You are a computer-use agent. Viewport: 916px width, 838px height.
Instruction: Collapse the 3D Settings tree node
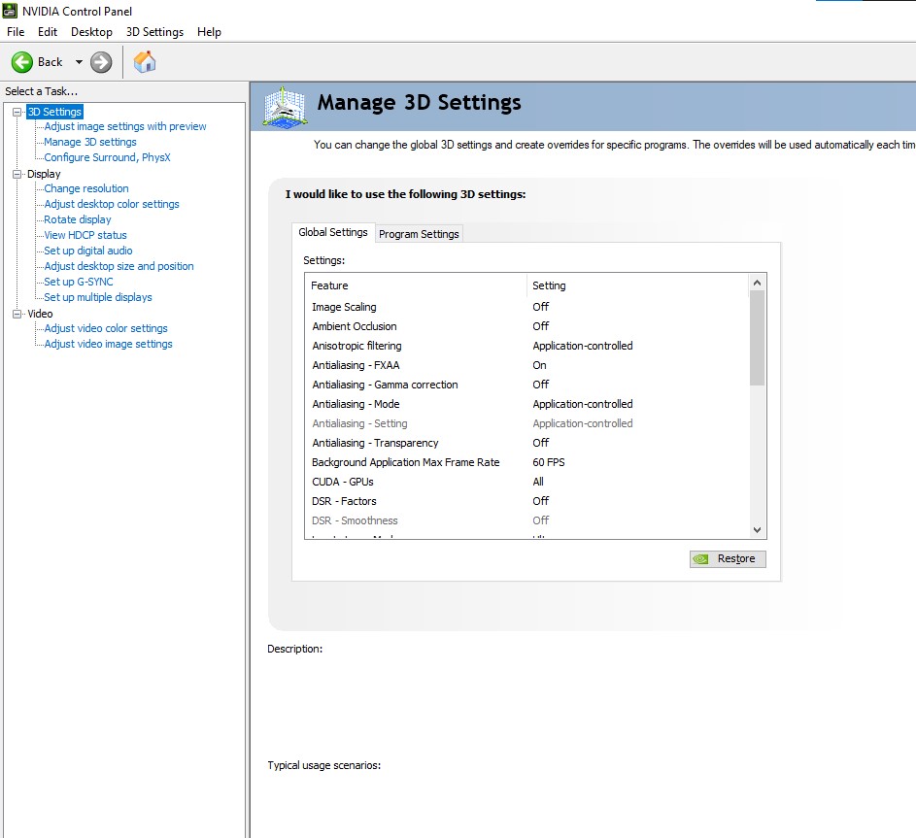[17, 112]
